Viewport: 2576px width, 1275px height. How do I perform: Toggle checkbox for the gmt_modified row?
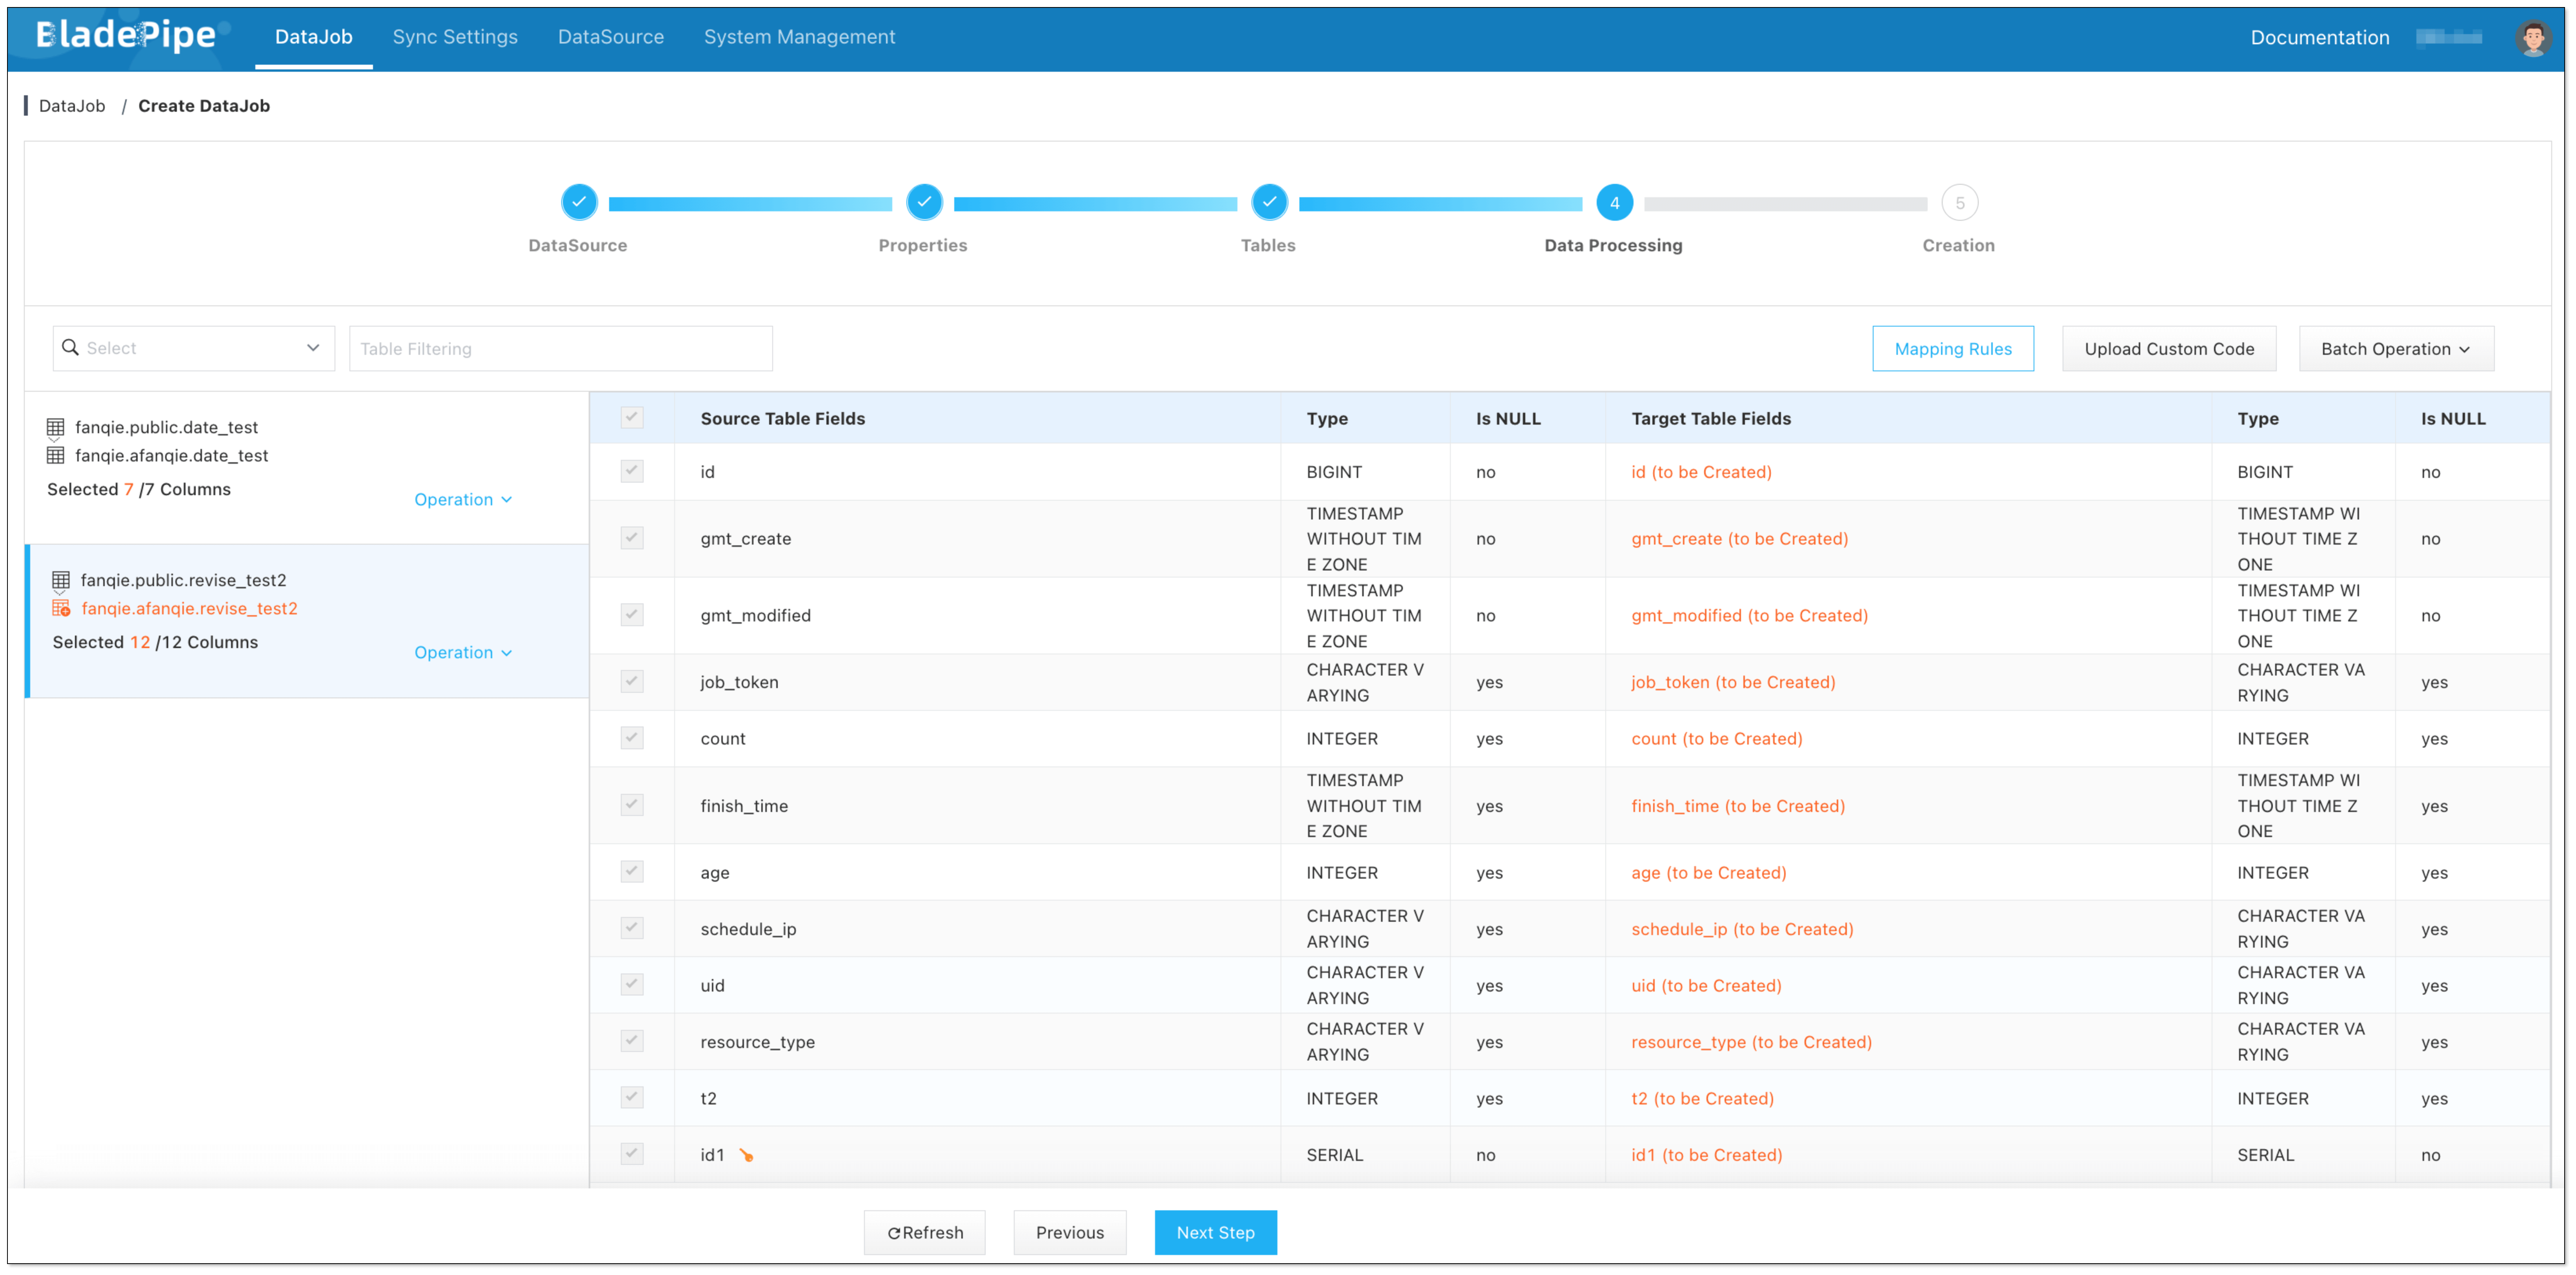tap(632, 615)
